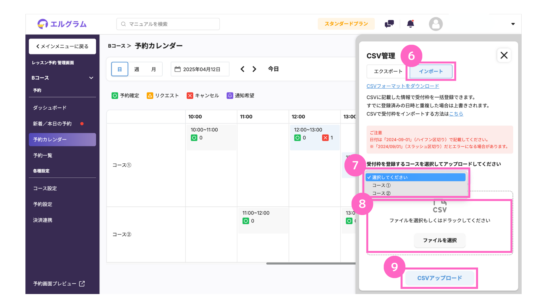The height and width of the screenshot is (308, 547).
Task: Open account dropdown arrow in header
Action: coord(513,24)
